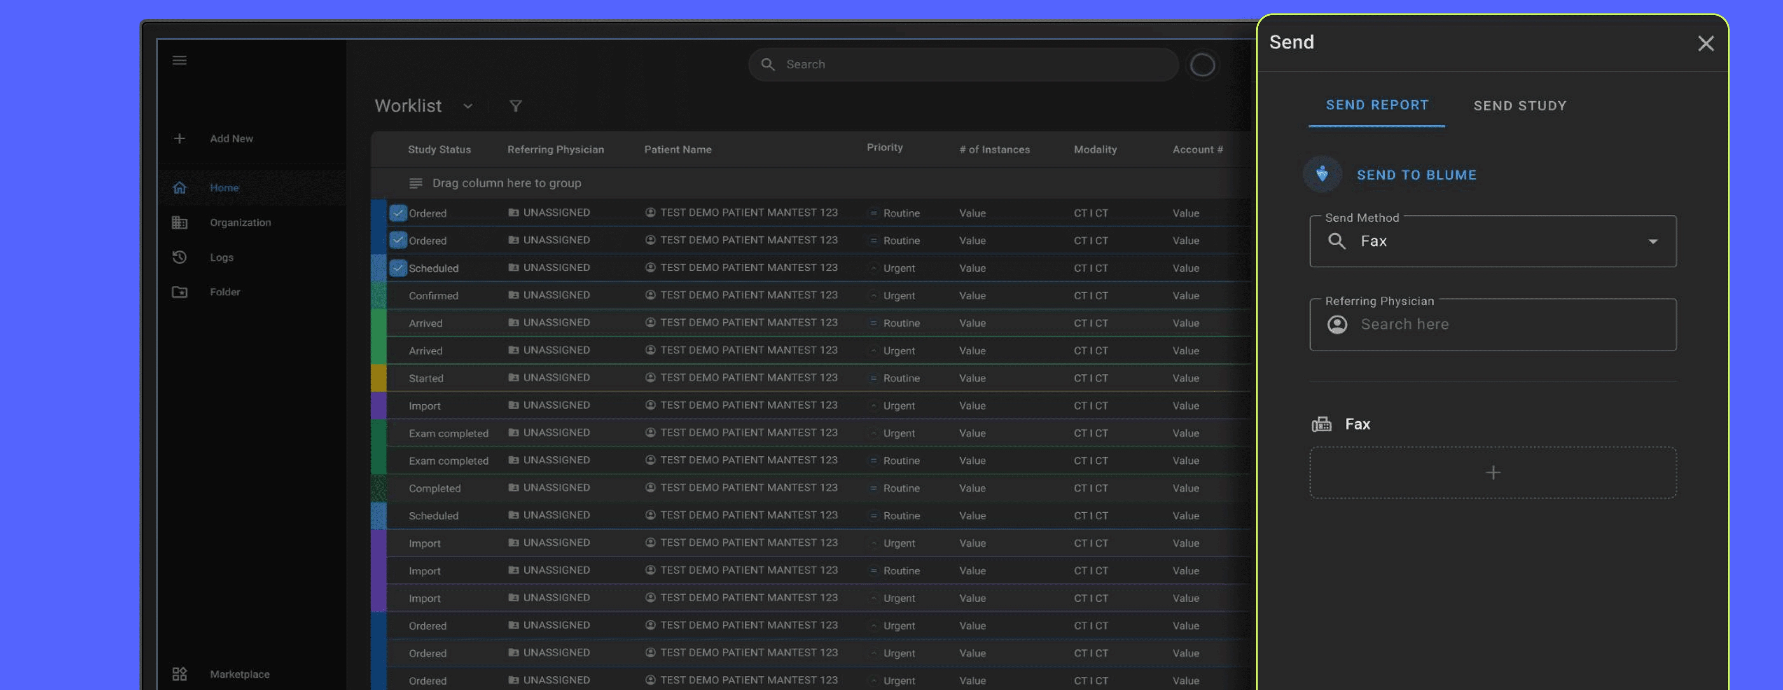Uncheck the second Ordered row checkbox
1783x690 pixels.
click(x=398, y=240)
